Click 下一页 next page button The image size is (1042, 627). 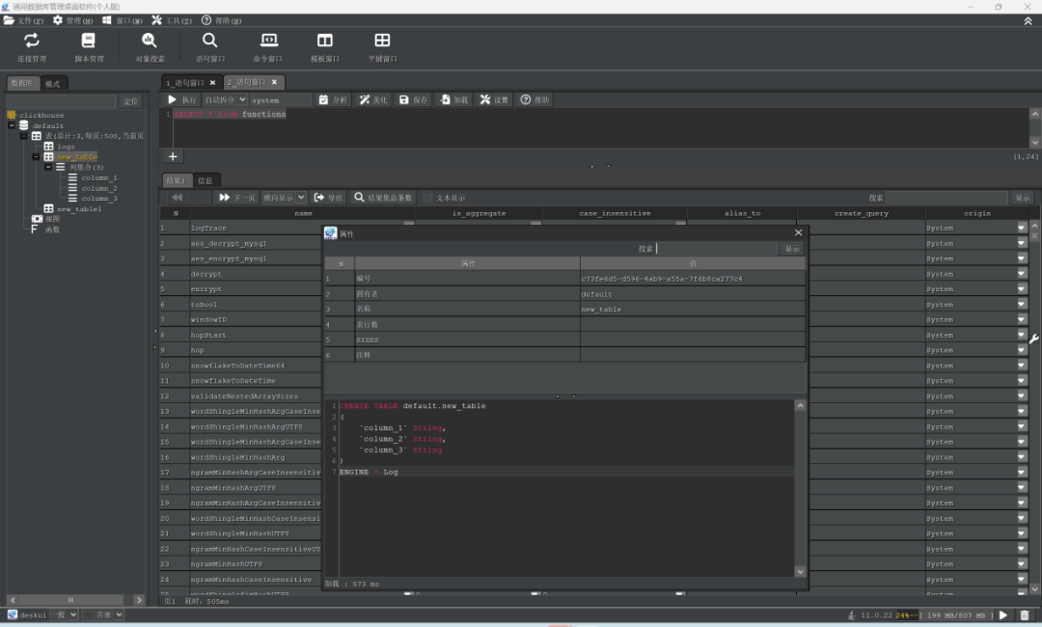click(x=237, y=198)
